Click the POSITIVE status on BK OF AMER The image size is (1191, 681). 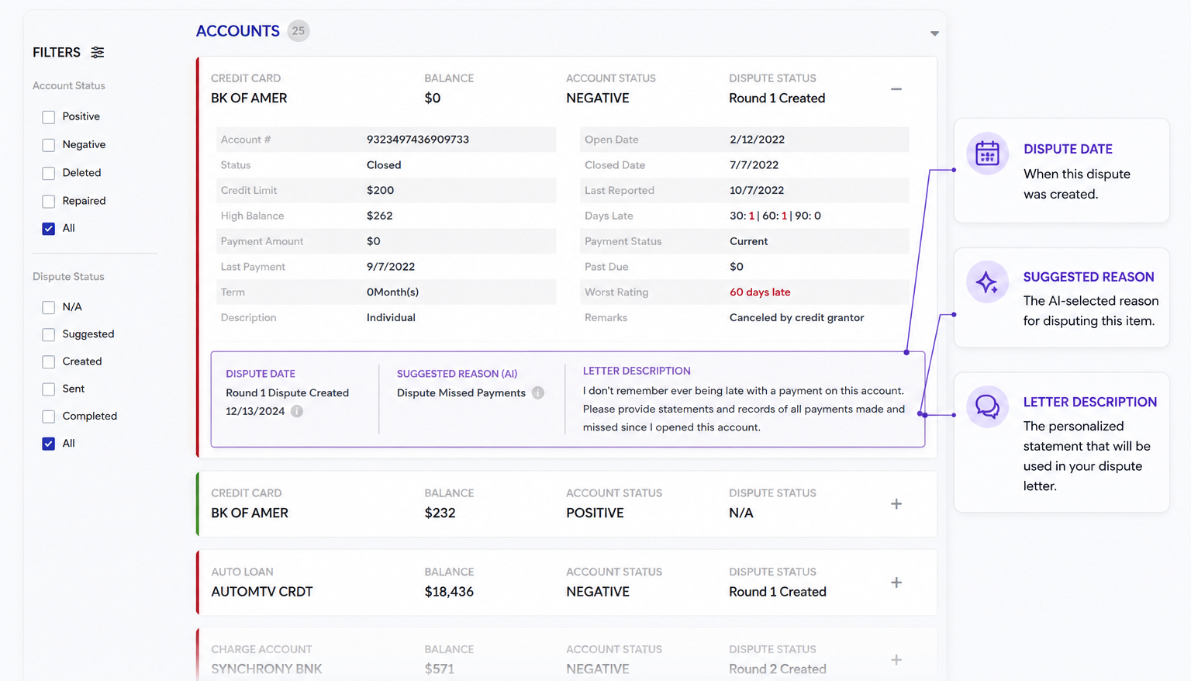[595, 513]
